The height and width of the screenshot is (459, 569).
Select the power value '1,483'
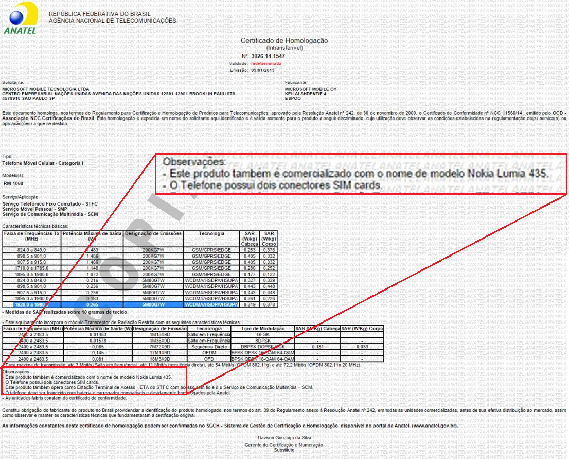92,250
